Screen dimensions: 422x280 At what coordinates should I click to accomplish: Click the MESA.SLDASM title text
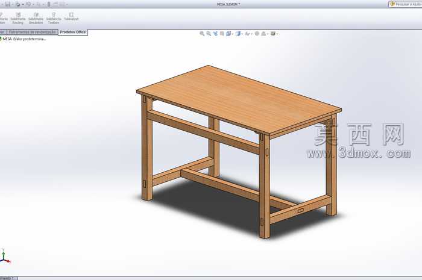228,4
